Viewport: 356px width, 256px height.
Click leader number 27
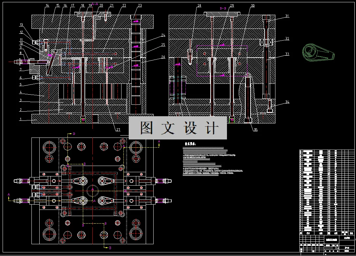118,130
